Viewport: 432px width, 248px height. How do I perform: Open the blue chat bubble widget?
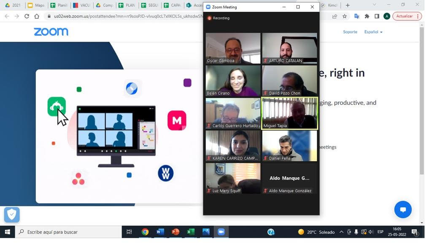(402, 209)
